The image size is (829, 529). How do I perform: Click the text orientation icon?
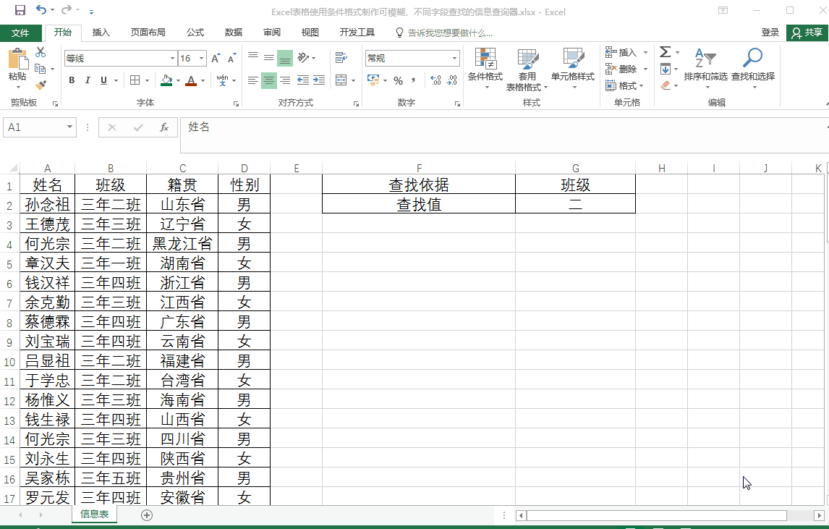pos(304,57)
